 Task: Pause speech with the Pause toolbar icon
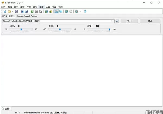click(x=36, y=11)
